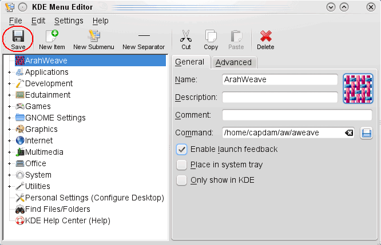The image size is (381, 245).
Task: Click the Utilities icon
Action: pos(20,186)
